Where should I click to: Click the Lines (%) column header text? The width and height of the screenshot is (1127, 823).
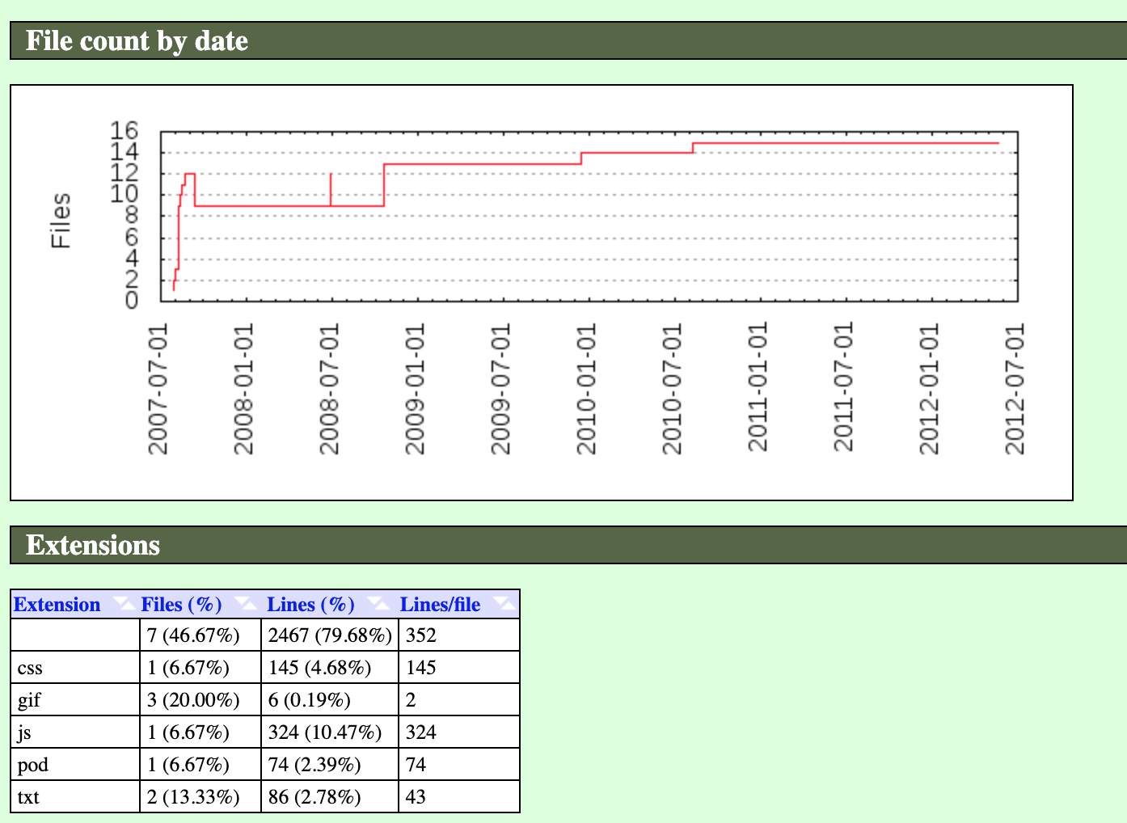click(310, 605)
